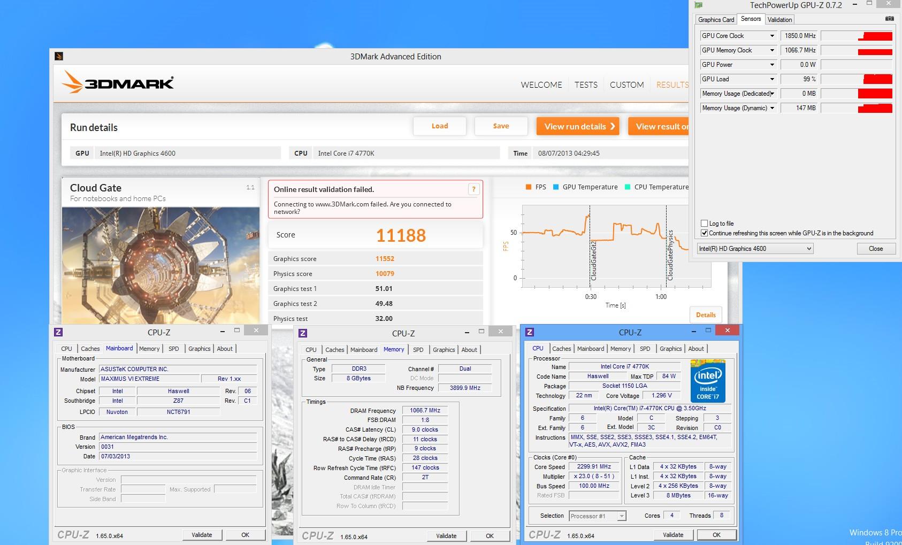Click the FPS orange legend marker
This screenshot has height=545, width=902.
point(528,187)
